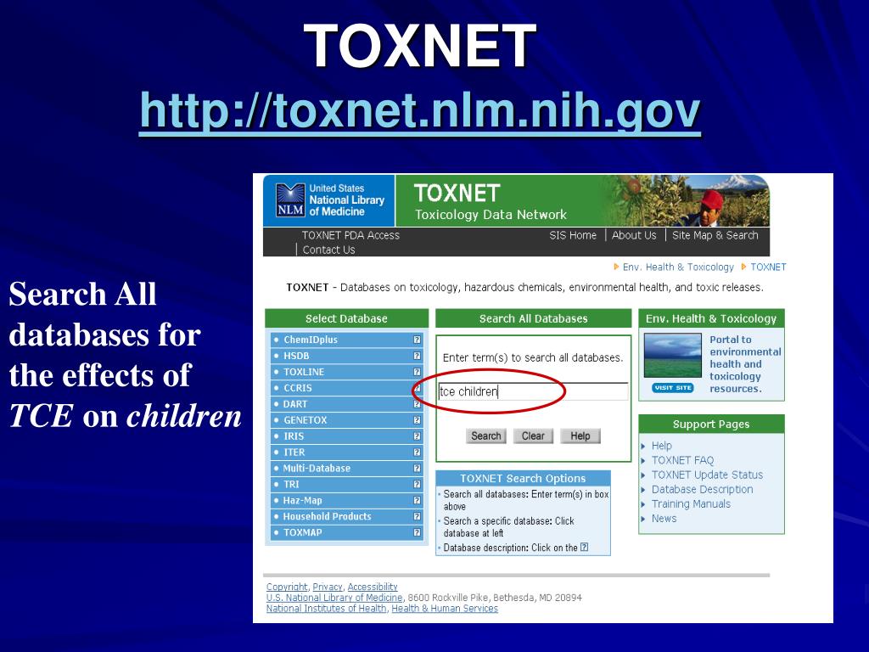Select the Multi-Database option
The height and width of the screenshot is (652, 869).
pos(317,469)
